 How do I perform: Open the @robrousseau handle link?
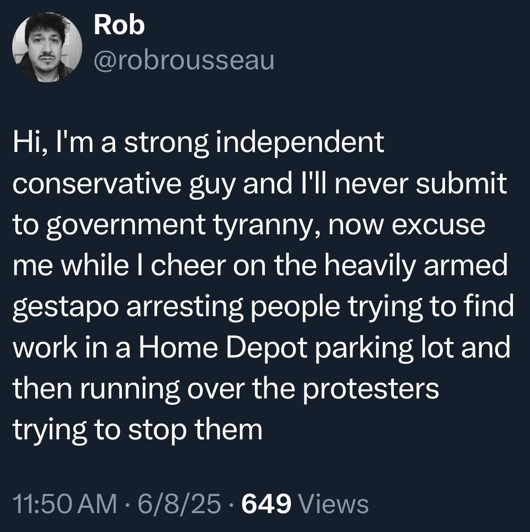coord(184,61)
